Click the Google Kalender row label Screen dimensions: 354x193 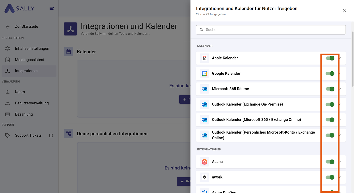pyautogui.click(x=226, y=73)
